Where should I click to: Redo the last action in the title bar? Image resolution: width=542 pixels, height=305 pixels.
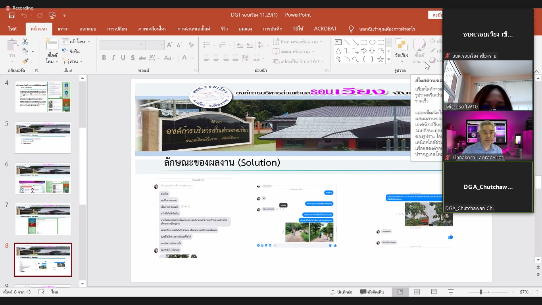[x=40, y=15]
